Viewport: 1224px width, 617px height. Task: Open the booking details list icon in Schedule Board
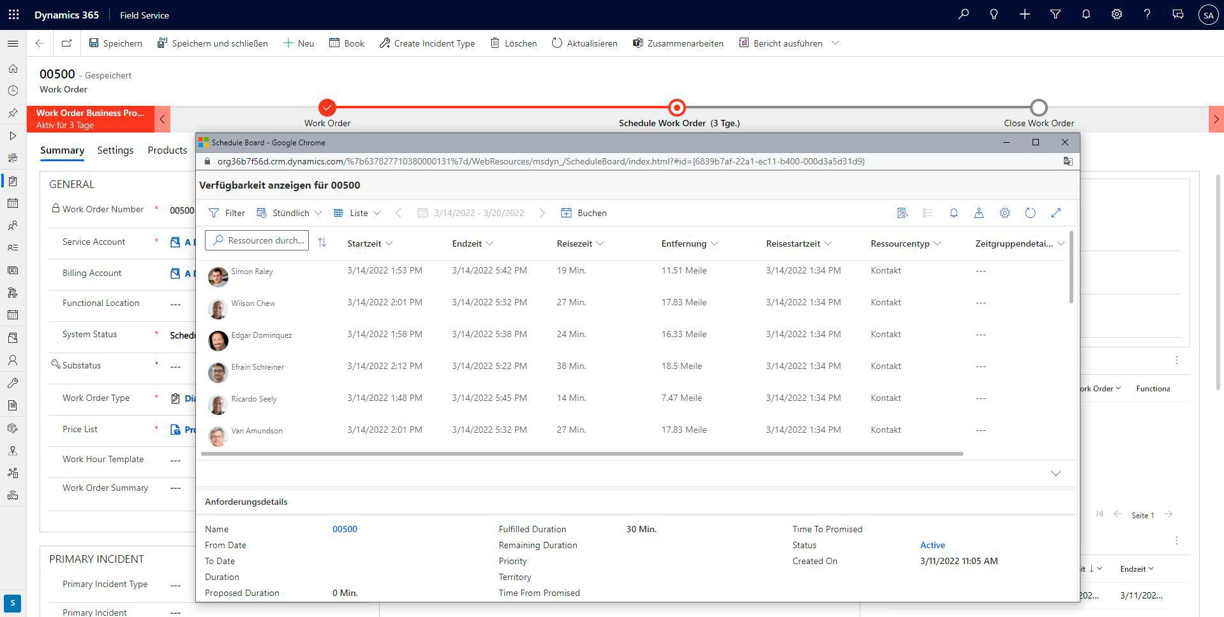click(902, 213)
